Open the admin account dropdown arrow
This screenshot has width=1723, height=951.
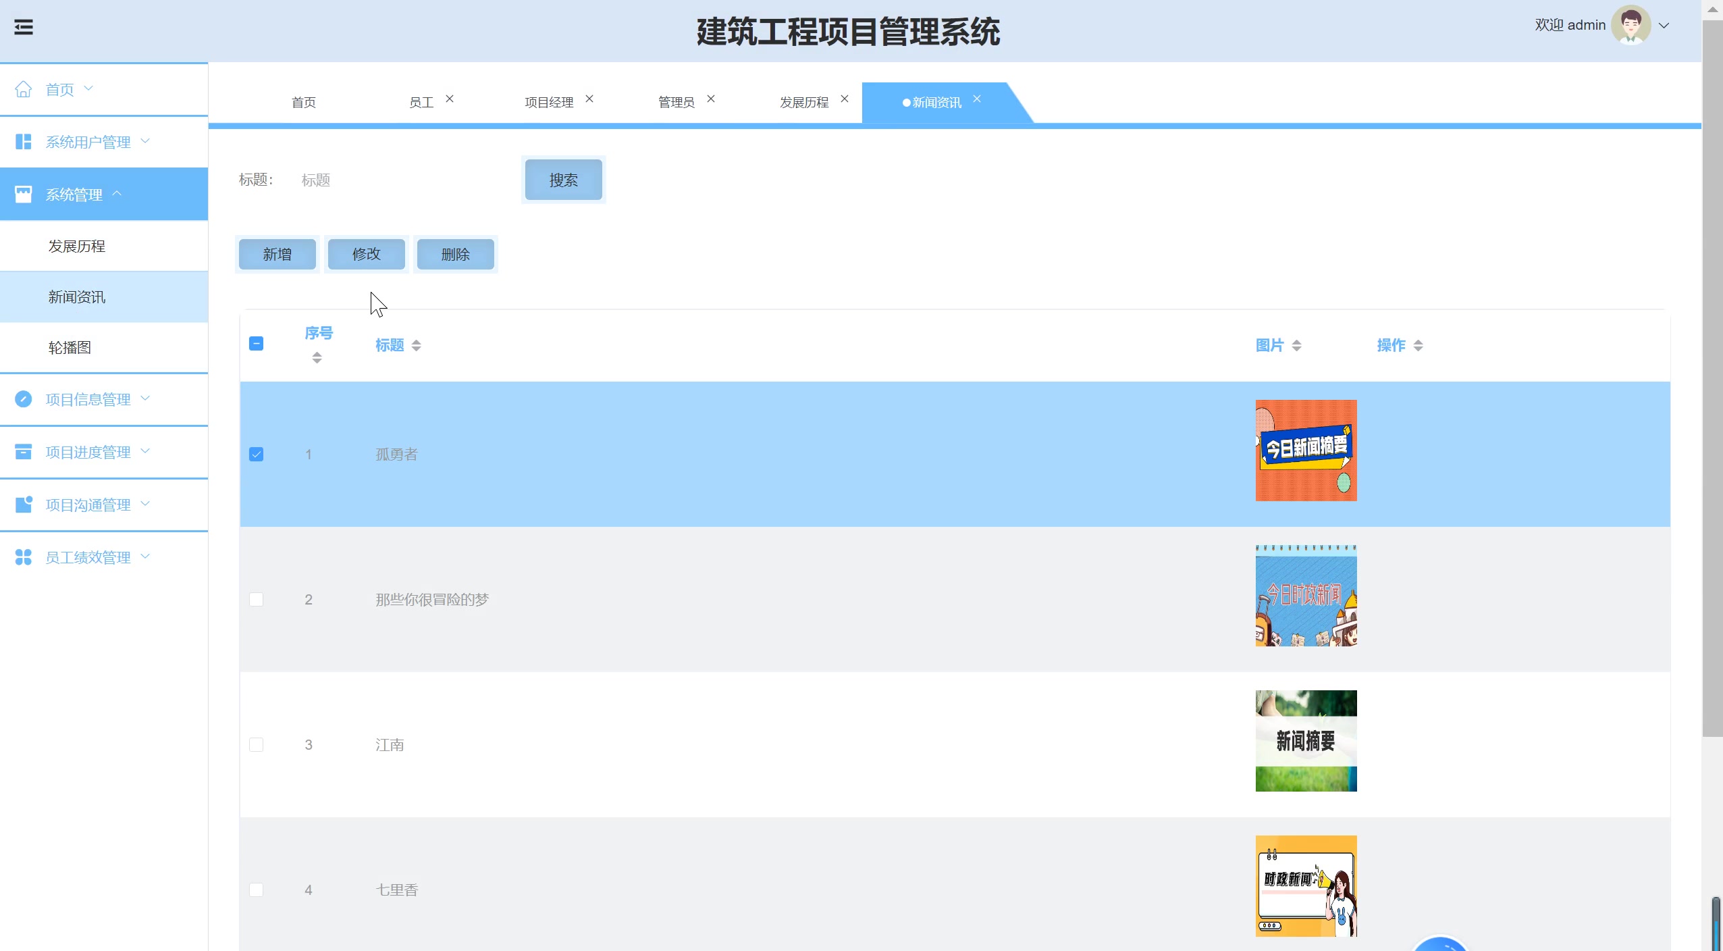1664,25
